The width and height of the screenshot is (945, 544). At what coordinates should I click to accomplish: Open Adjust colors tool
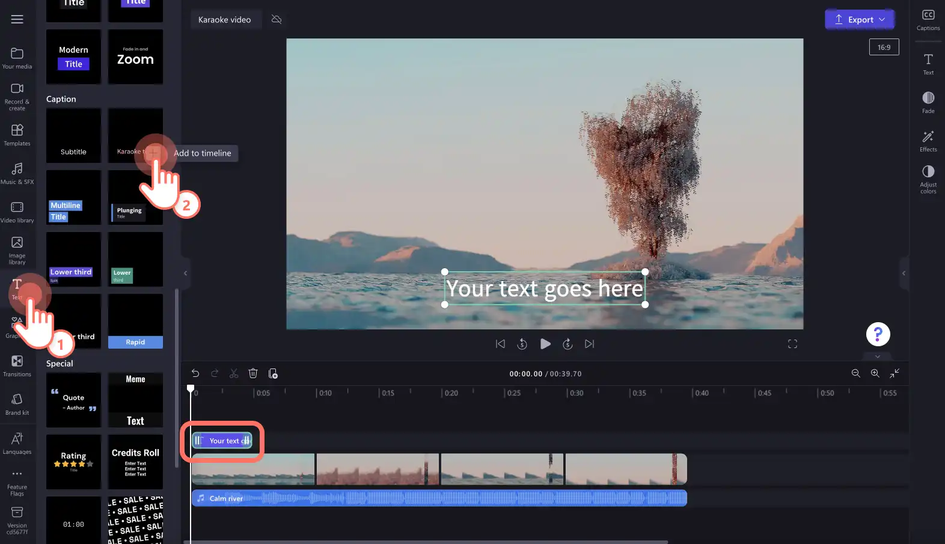coord(928,179)
